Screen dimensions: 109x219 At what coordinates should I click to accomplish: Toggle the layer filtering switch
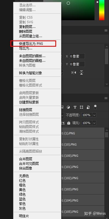(x=95, y=107)
